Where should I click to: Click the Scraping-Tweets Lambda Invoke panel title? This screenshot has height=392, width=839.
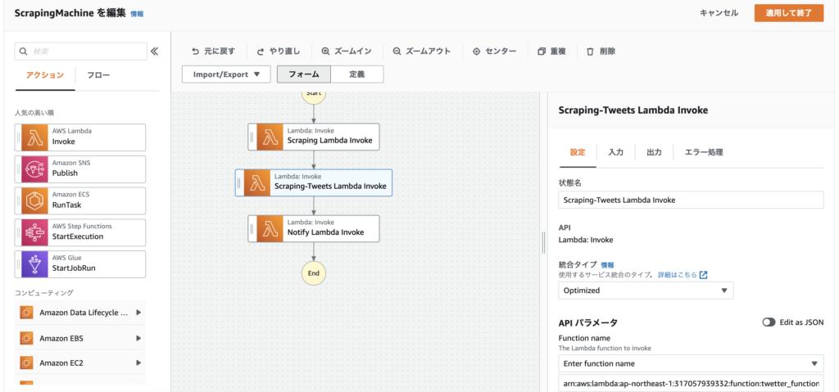click(633, 110)
